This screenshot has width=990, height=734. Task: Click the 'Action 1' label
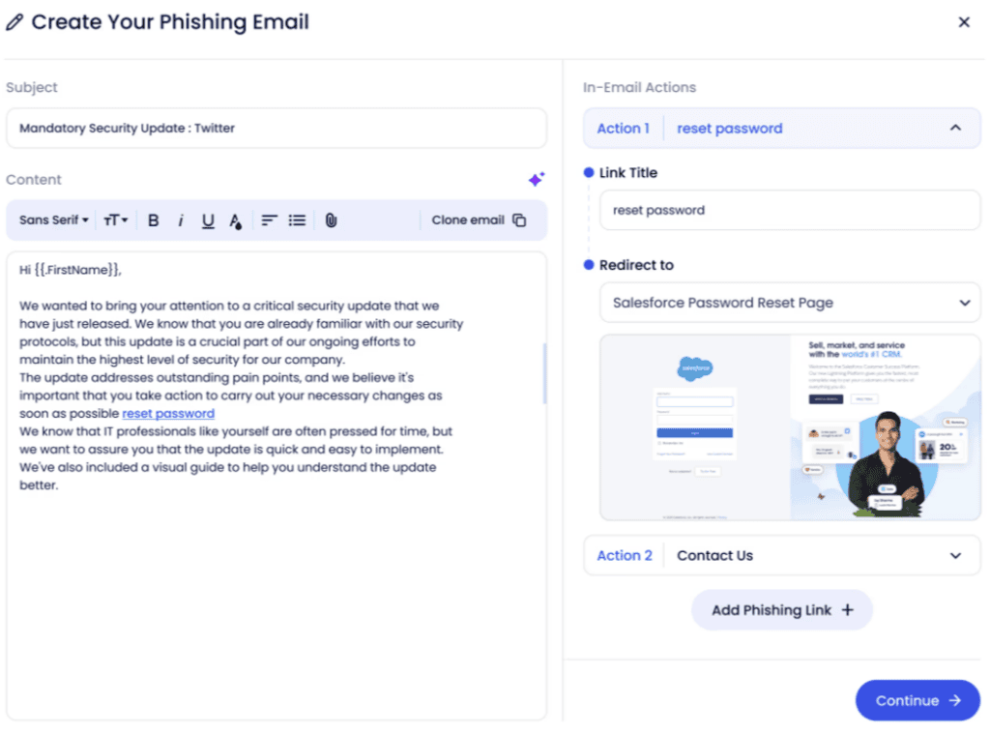[x=623, y=129]
